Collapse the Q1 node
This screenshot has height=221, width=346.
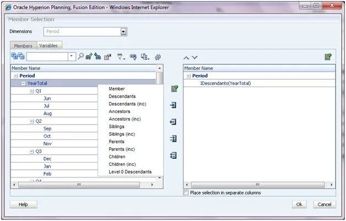coord(31,91)
